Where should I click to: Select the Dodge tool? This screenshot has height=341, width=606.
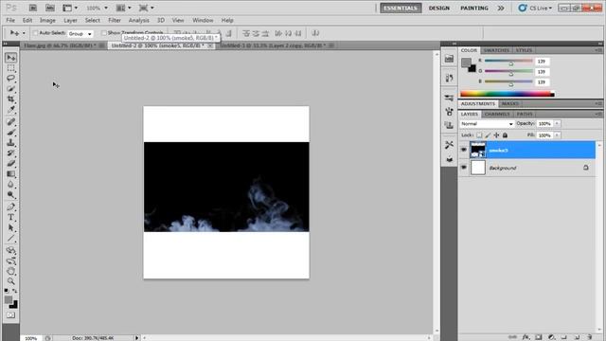click(x=10, y=194)
